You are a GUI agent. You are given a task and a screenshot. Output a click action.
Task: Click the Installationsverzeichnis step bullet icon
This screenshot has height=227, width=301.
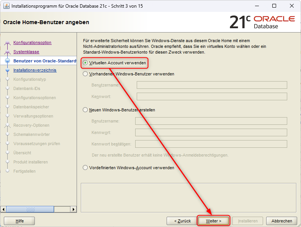[x=7, y=70]
